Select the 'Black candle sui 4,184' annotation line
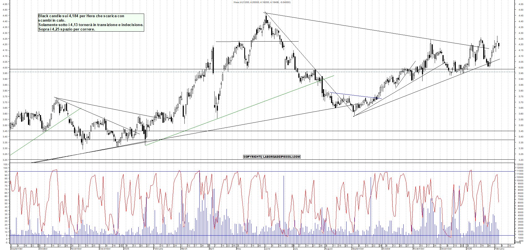 coord(81,16)
